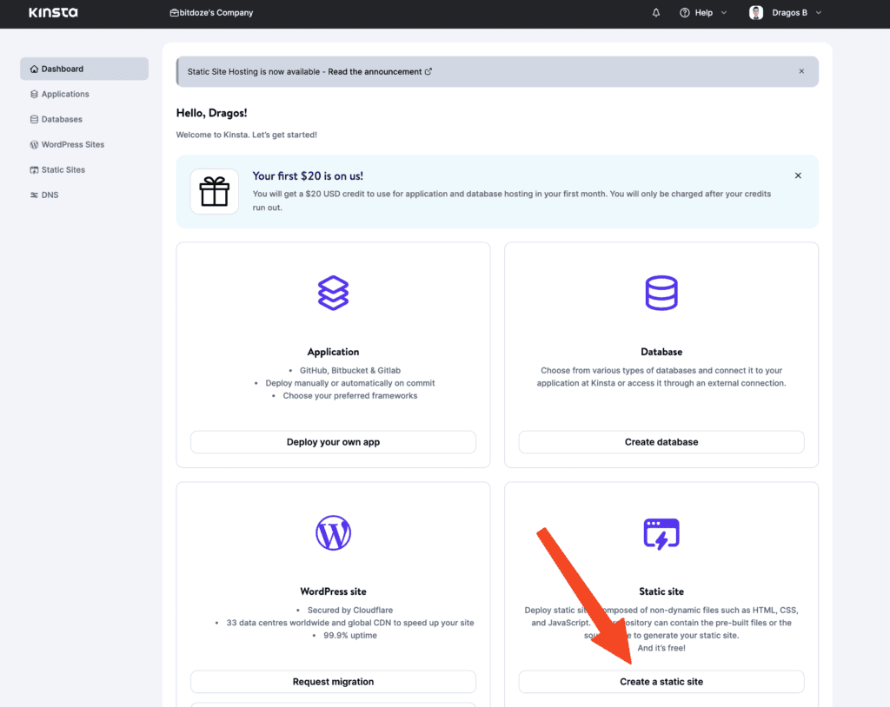Screen dimensions: 890x707
Task: Click the Application card layers icon
Action: (333, 293)
